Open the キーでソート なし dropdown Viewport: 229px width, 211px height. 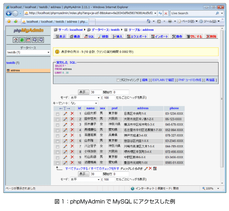[84, 103]
